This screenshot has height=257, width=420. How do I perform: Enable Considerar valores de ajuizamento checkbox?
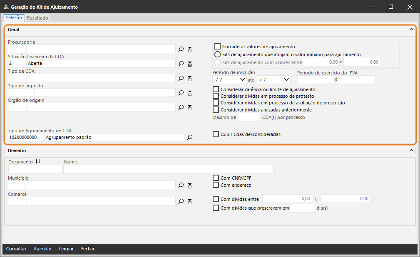(x=217, y=47)
